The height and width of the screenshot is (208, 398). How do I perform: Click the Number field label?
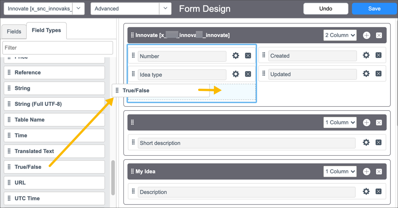coord(182,56)
